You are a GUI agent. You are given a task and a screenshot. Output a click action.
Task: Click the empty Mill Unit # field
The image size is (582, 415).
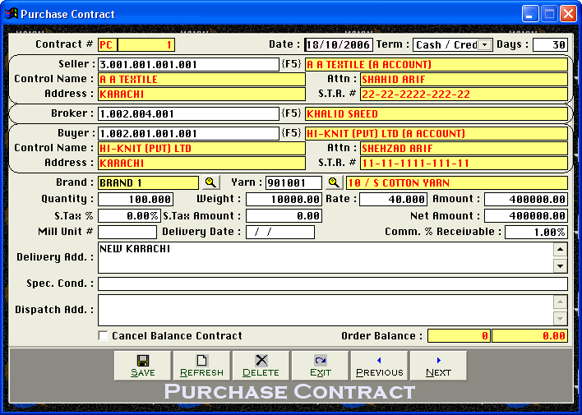click(127, 232)
